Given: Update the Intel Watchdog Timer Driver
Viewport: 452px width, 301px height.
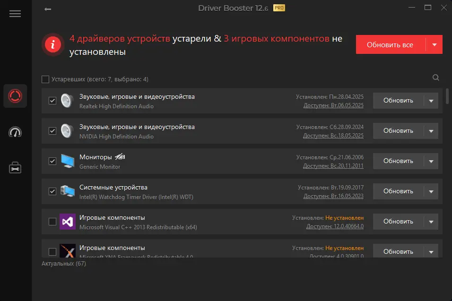Looking at the screenshot, I should tap(398, 191).
